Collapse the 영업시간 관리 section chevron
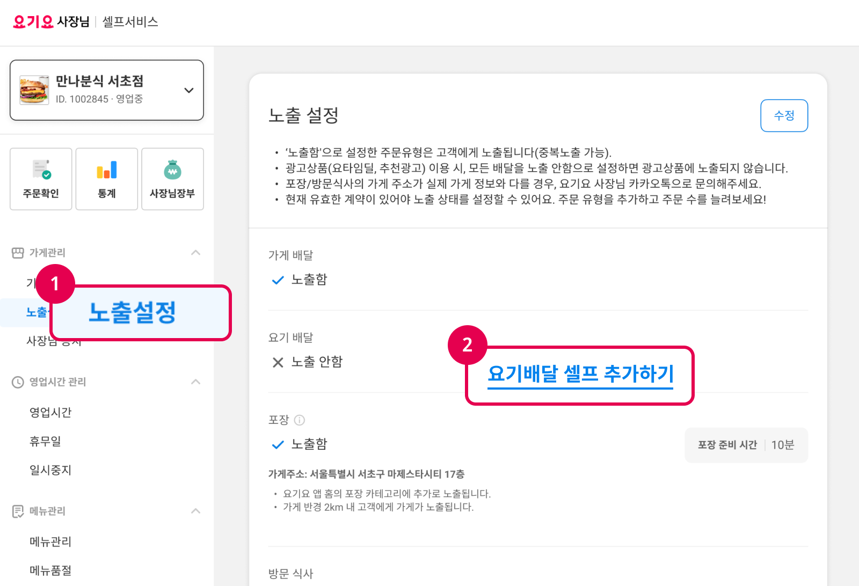 click(x=195, y=382)
